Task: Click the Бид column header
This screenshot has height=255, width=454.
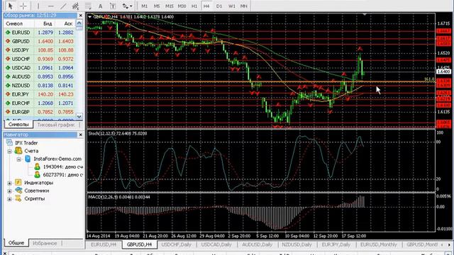Action: click(x=48, y=23)
